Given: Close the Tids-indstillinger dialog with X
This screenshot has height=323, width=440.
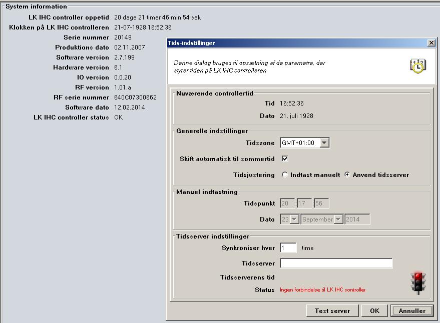Looking at the screenshot, I should coord(431,43).
